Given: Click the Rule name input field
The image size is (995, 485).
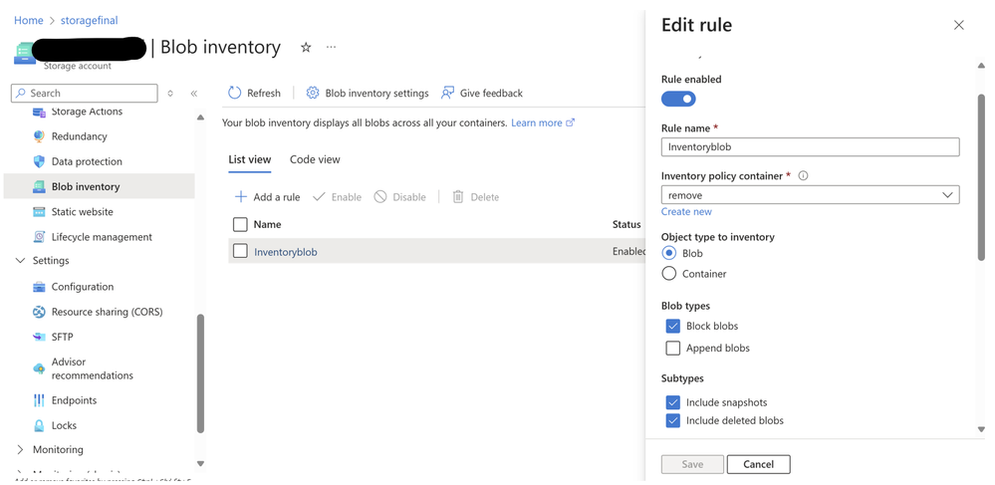Looking at the screenshot, I should click(x=811, y=146).
